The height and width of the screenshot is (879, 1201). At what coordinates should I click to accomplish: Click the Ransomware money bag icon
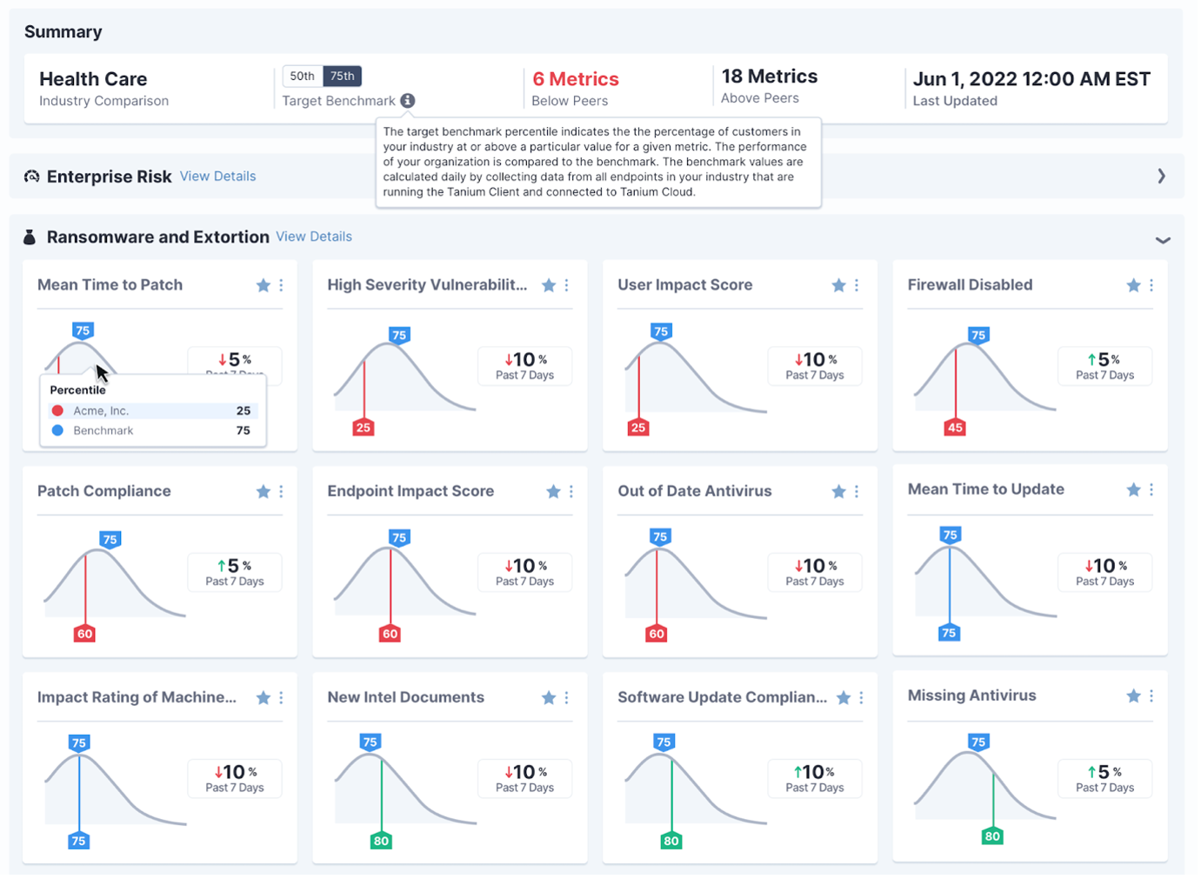[30, 237]
